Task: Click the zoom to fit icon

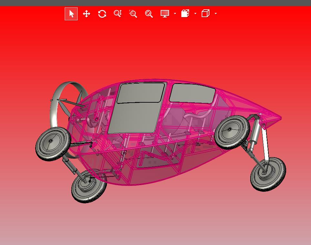Action: pyautogui.click(x=149, y=14)
